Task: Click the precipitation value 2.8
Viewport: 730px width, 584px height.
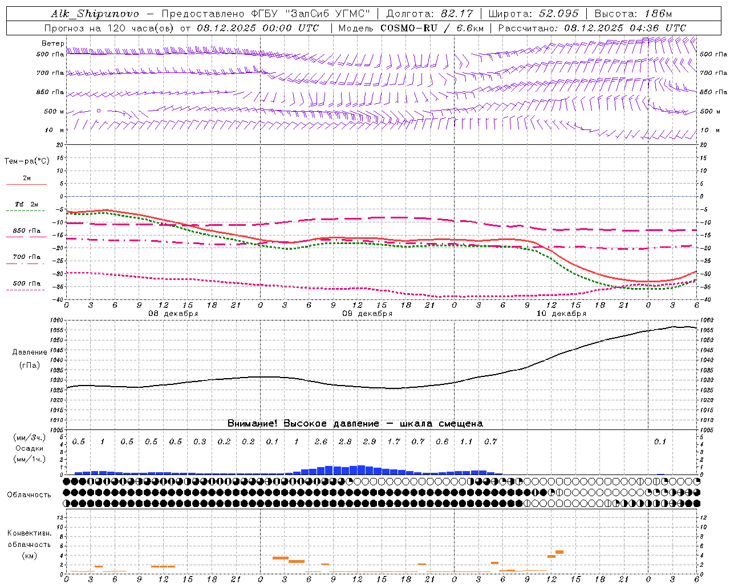Action: tap(345, 442)
